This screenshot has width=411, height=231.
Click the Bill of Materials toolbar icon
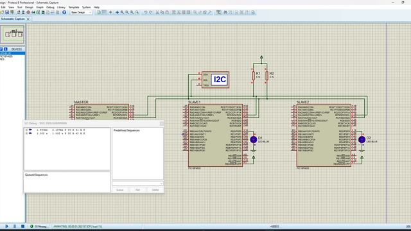[x=48, y=12]
